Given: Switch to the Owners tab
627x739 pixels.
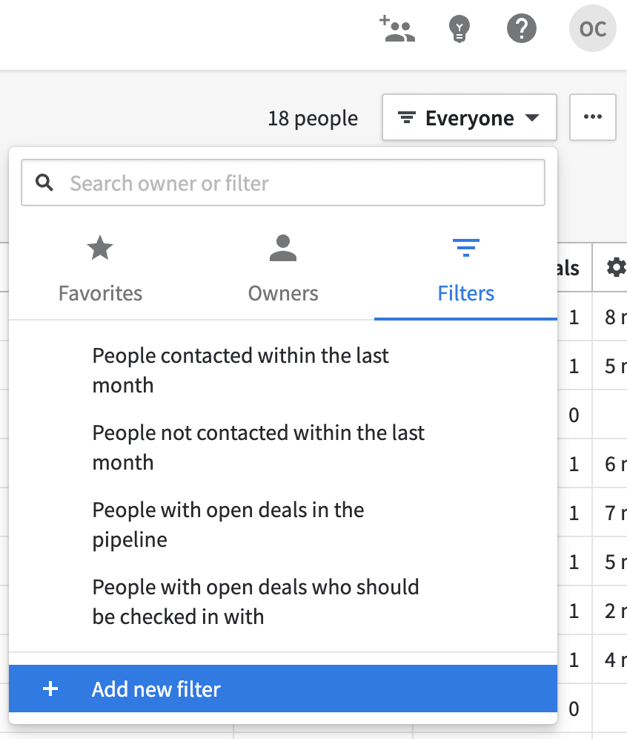Looking at the screenshot, I should 282,293.
